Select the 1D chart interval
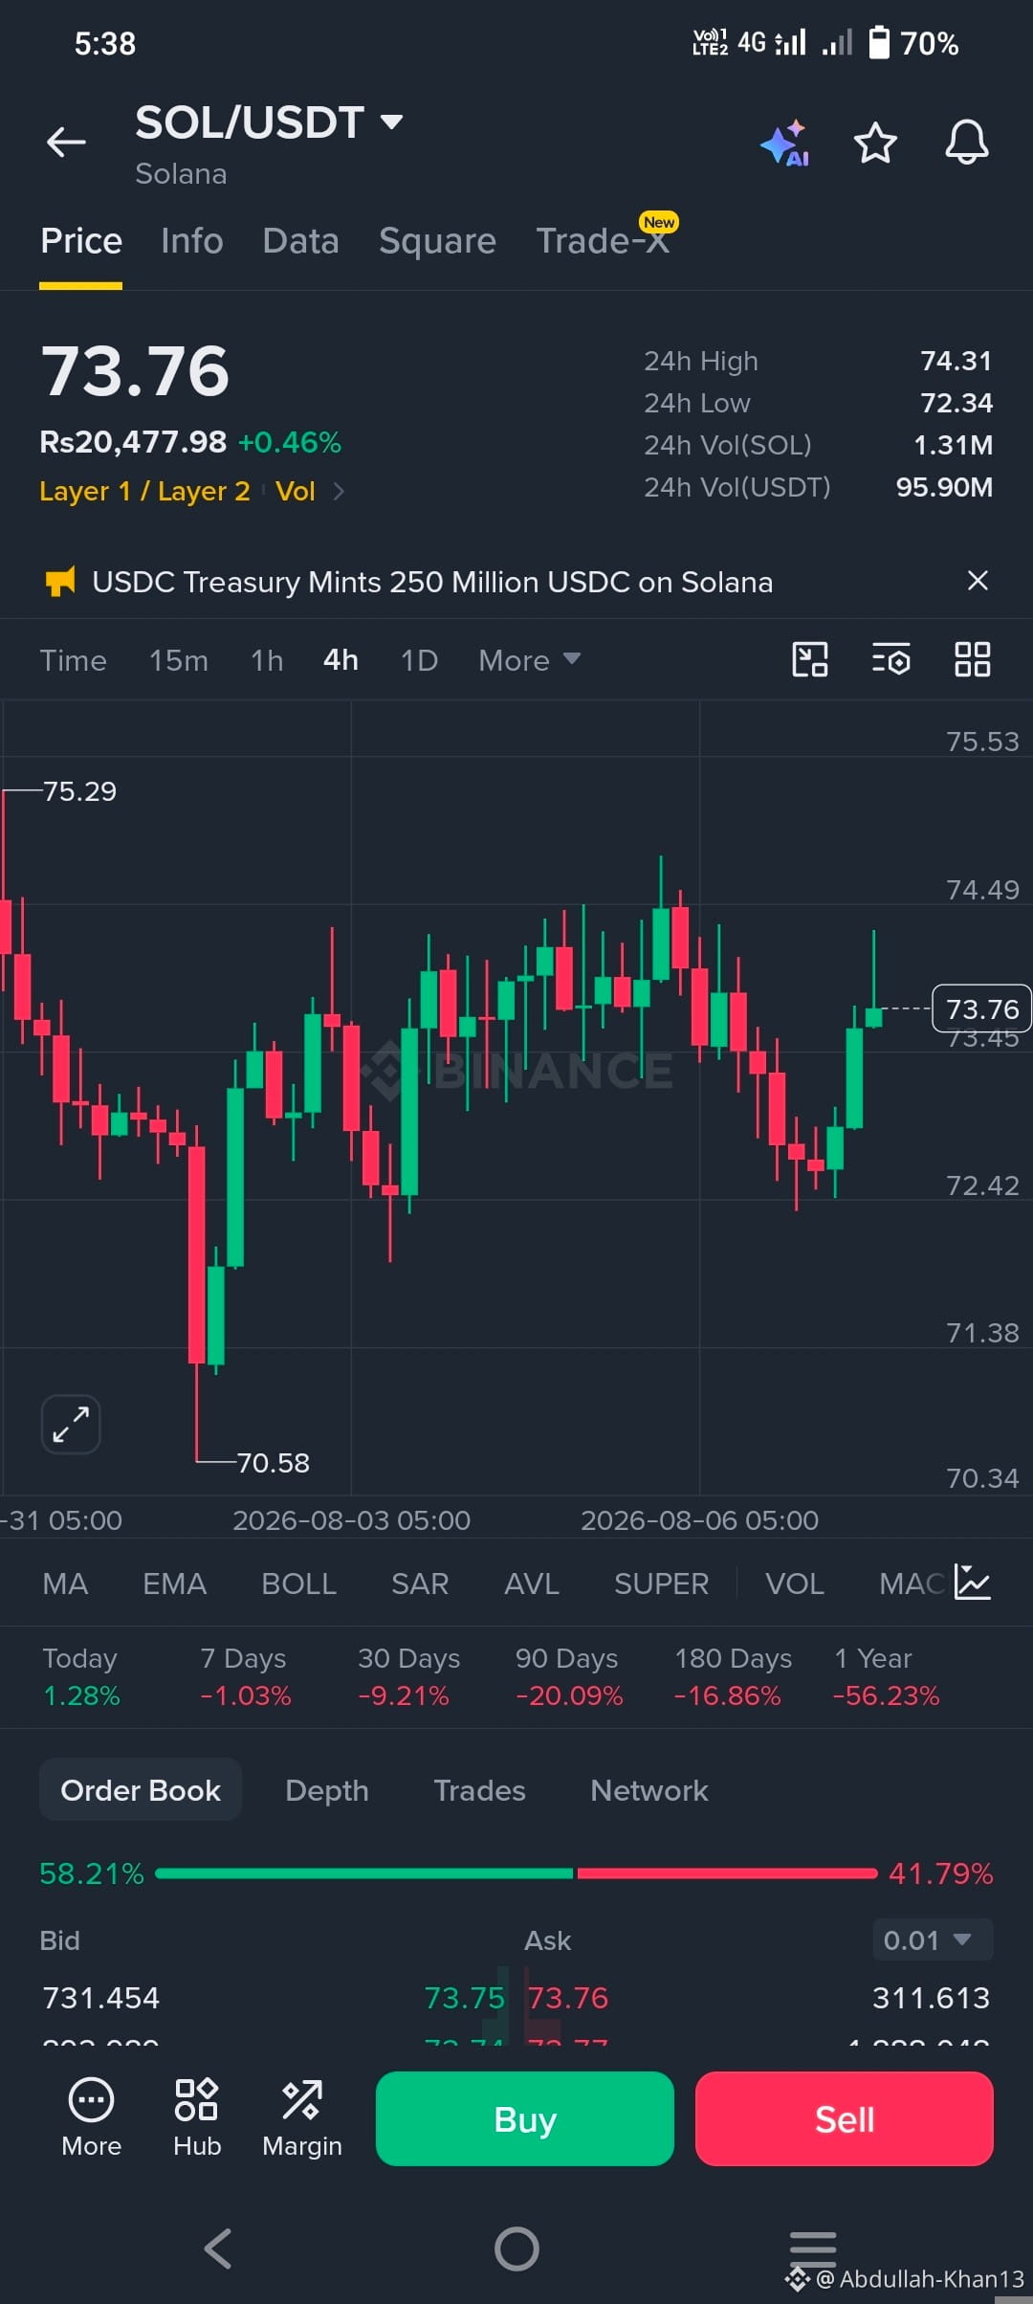1033x2304 pixels. point(419,660)
